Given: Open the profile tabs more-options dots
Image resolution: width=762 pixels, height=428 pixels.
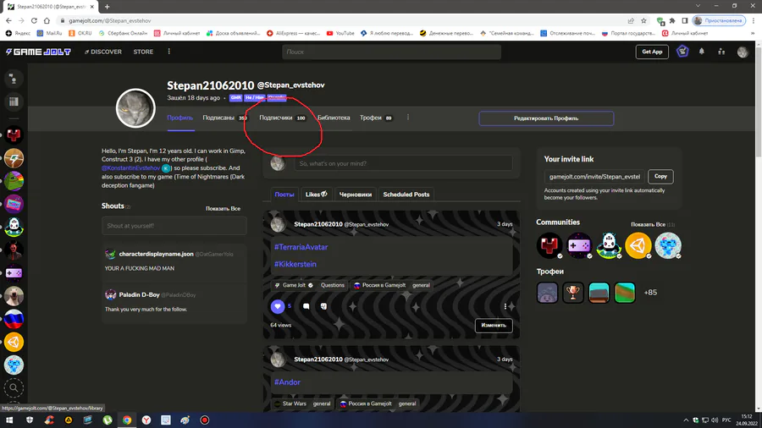Looking at the screenshot, I should point(408,118).
